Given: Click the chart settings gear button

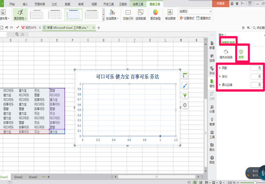Looking at the screenshot, I should [x=185, y=105].
